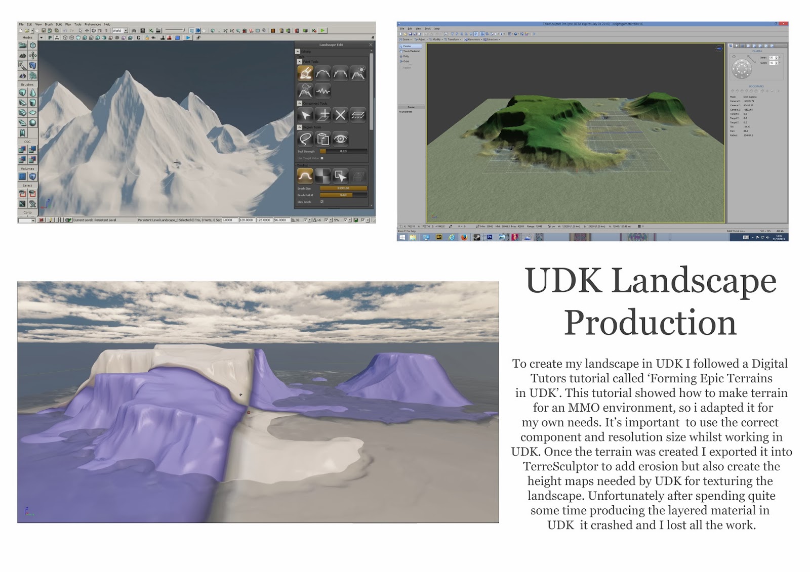Click the green Play button in UDK main toolbar
810x572 pixels.
click(322, 30)
